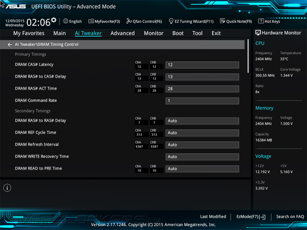Open clock settings gear icon
This screenshot has height=230, width=307.
[54, 20]
